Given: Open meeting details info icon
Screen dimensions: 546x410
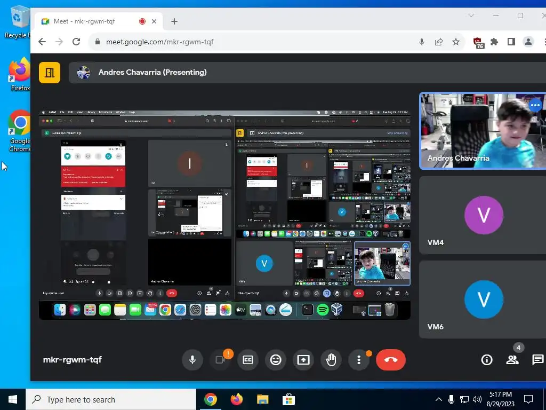Looking at the screenshot, I should click(486, 360).
